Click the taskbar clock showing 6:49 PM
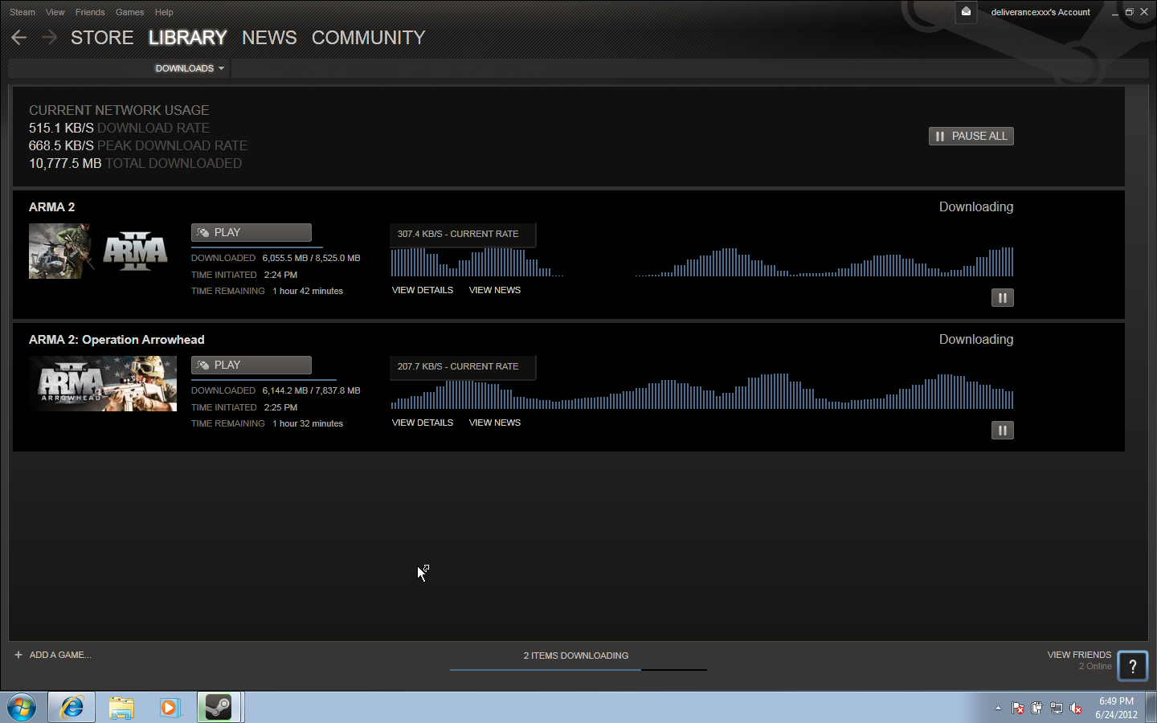Image resolution: width=1157 pixels, height=723 pixels. [x=1116, y=708]
